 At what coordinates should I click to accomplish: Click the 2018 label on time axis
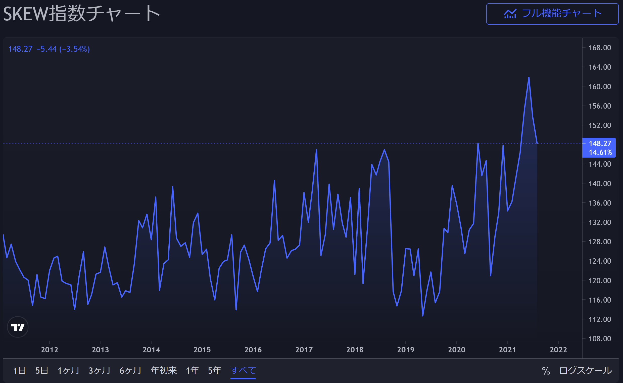coord(355,350)
